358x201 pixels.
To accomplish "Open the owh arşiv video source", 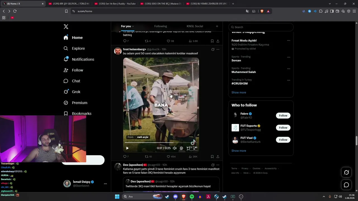I will point(138,137).
